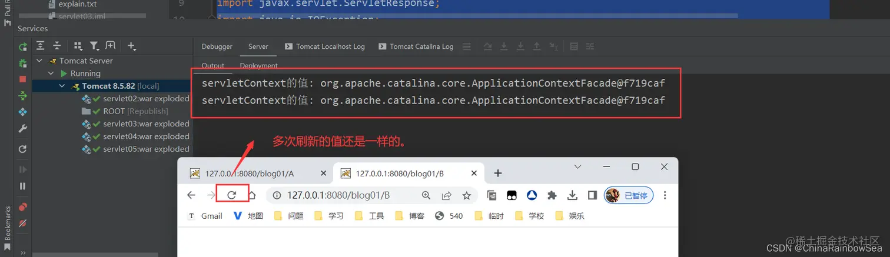Click the debug rerun bug icon

pos(23,62)
